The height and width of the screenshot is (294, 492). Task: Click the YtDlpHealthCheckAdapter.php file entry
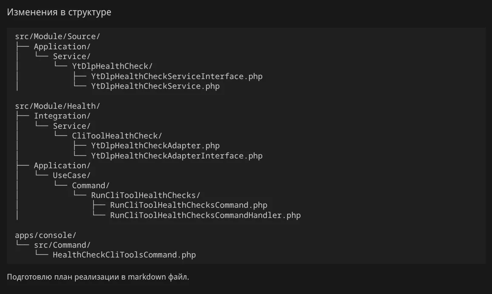pos(155,146)
